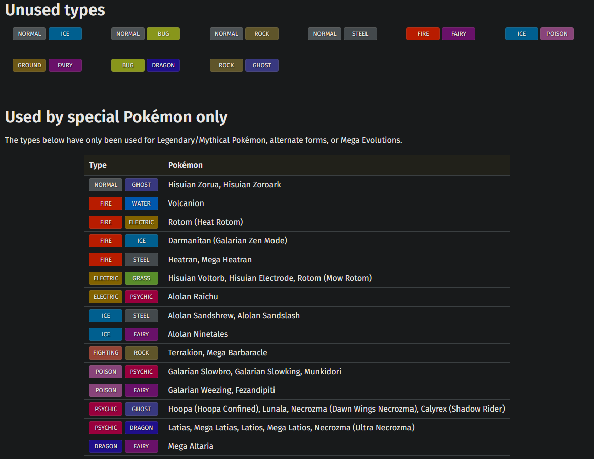
Task: Click 'Darmanitan (Galarian Zen Mode)' text
Action: pos(227,241)
